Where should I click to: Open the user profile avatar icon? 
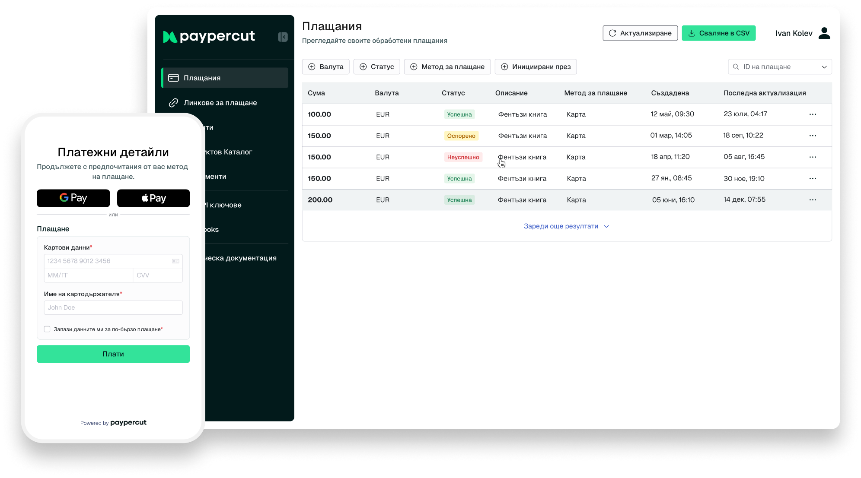pyautogui.click(x=824, y=33)
